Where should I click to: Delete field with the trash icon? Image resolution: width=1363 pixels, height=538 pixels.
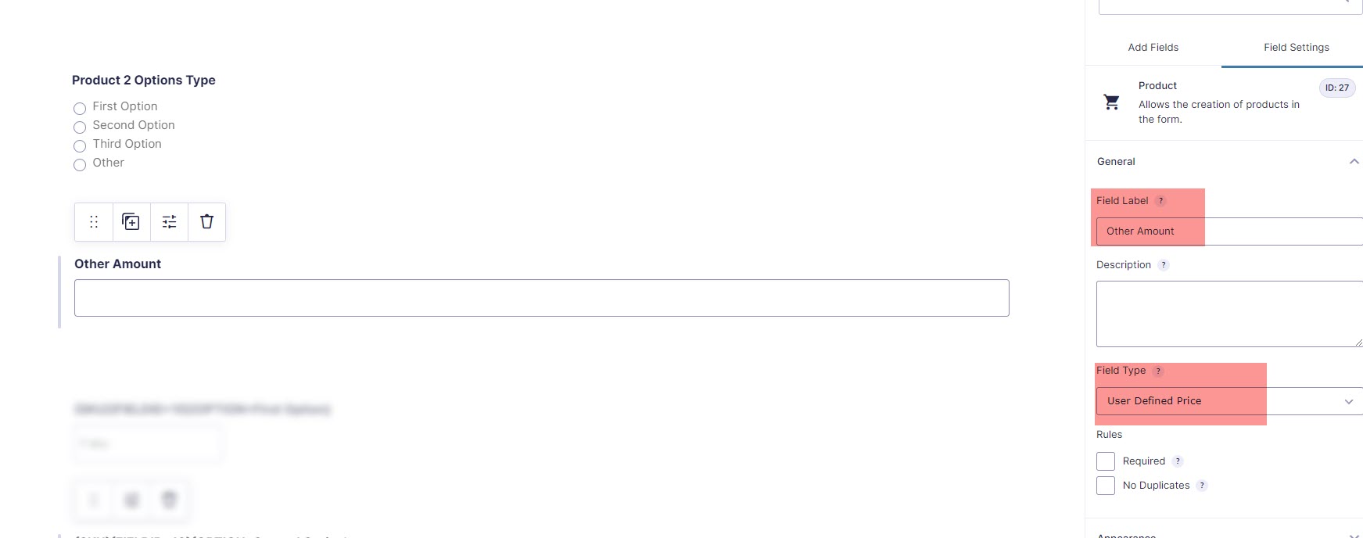[206, 222]
